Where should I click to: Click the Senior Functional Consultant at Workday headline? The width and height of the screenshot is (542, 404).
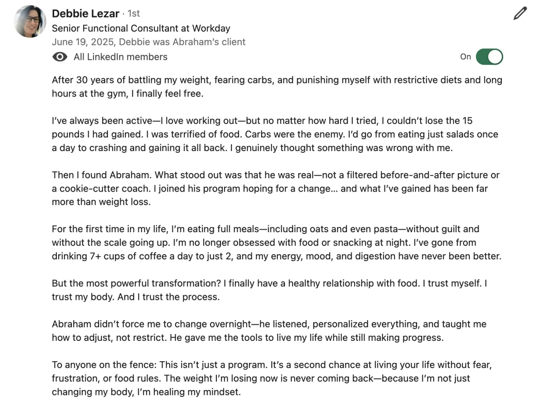coord(141,28)
